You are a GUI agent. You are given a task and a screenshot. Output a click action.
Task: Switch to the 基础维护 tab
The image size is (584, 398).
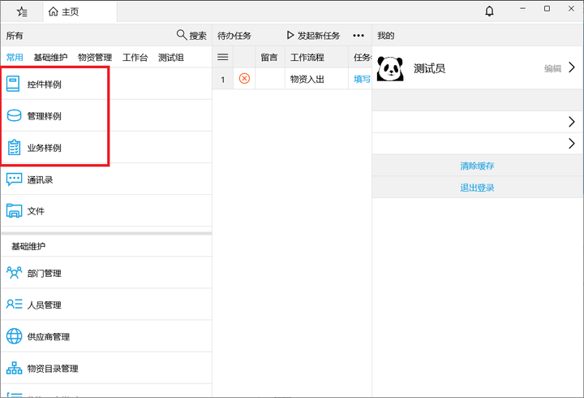pos(50,57)
